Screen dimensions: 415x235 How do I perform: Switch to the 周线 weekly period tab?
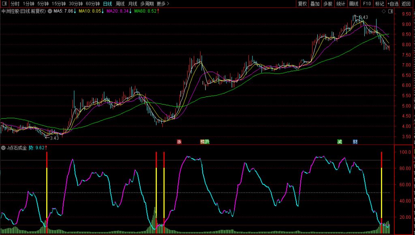pos(120,4)
